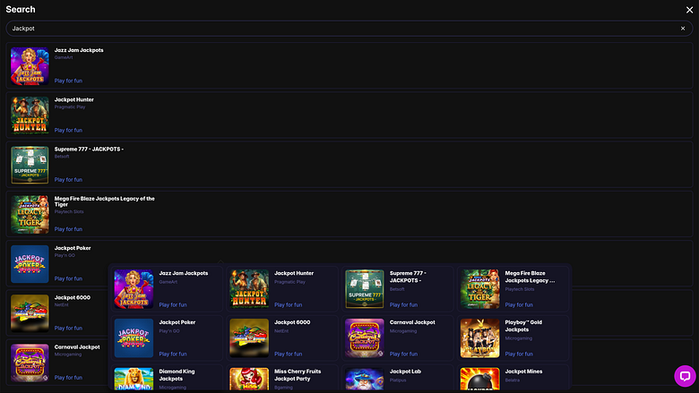Open Playboy Gold Jackpots popup thumbnail
699x393 pixels.
(x=479, y=338)
